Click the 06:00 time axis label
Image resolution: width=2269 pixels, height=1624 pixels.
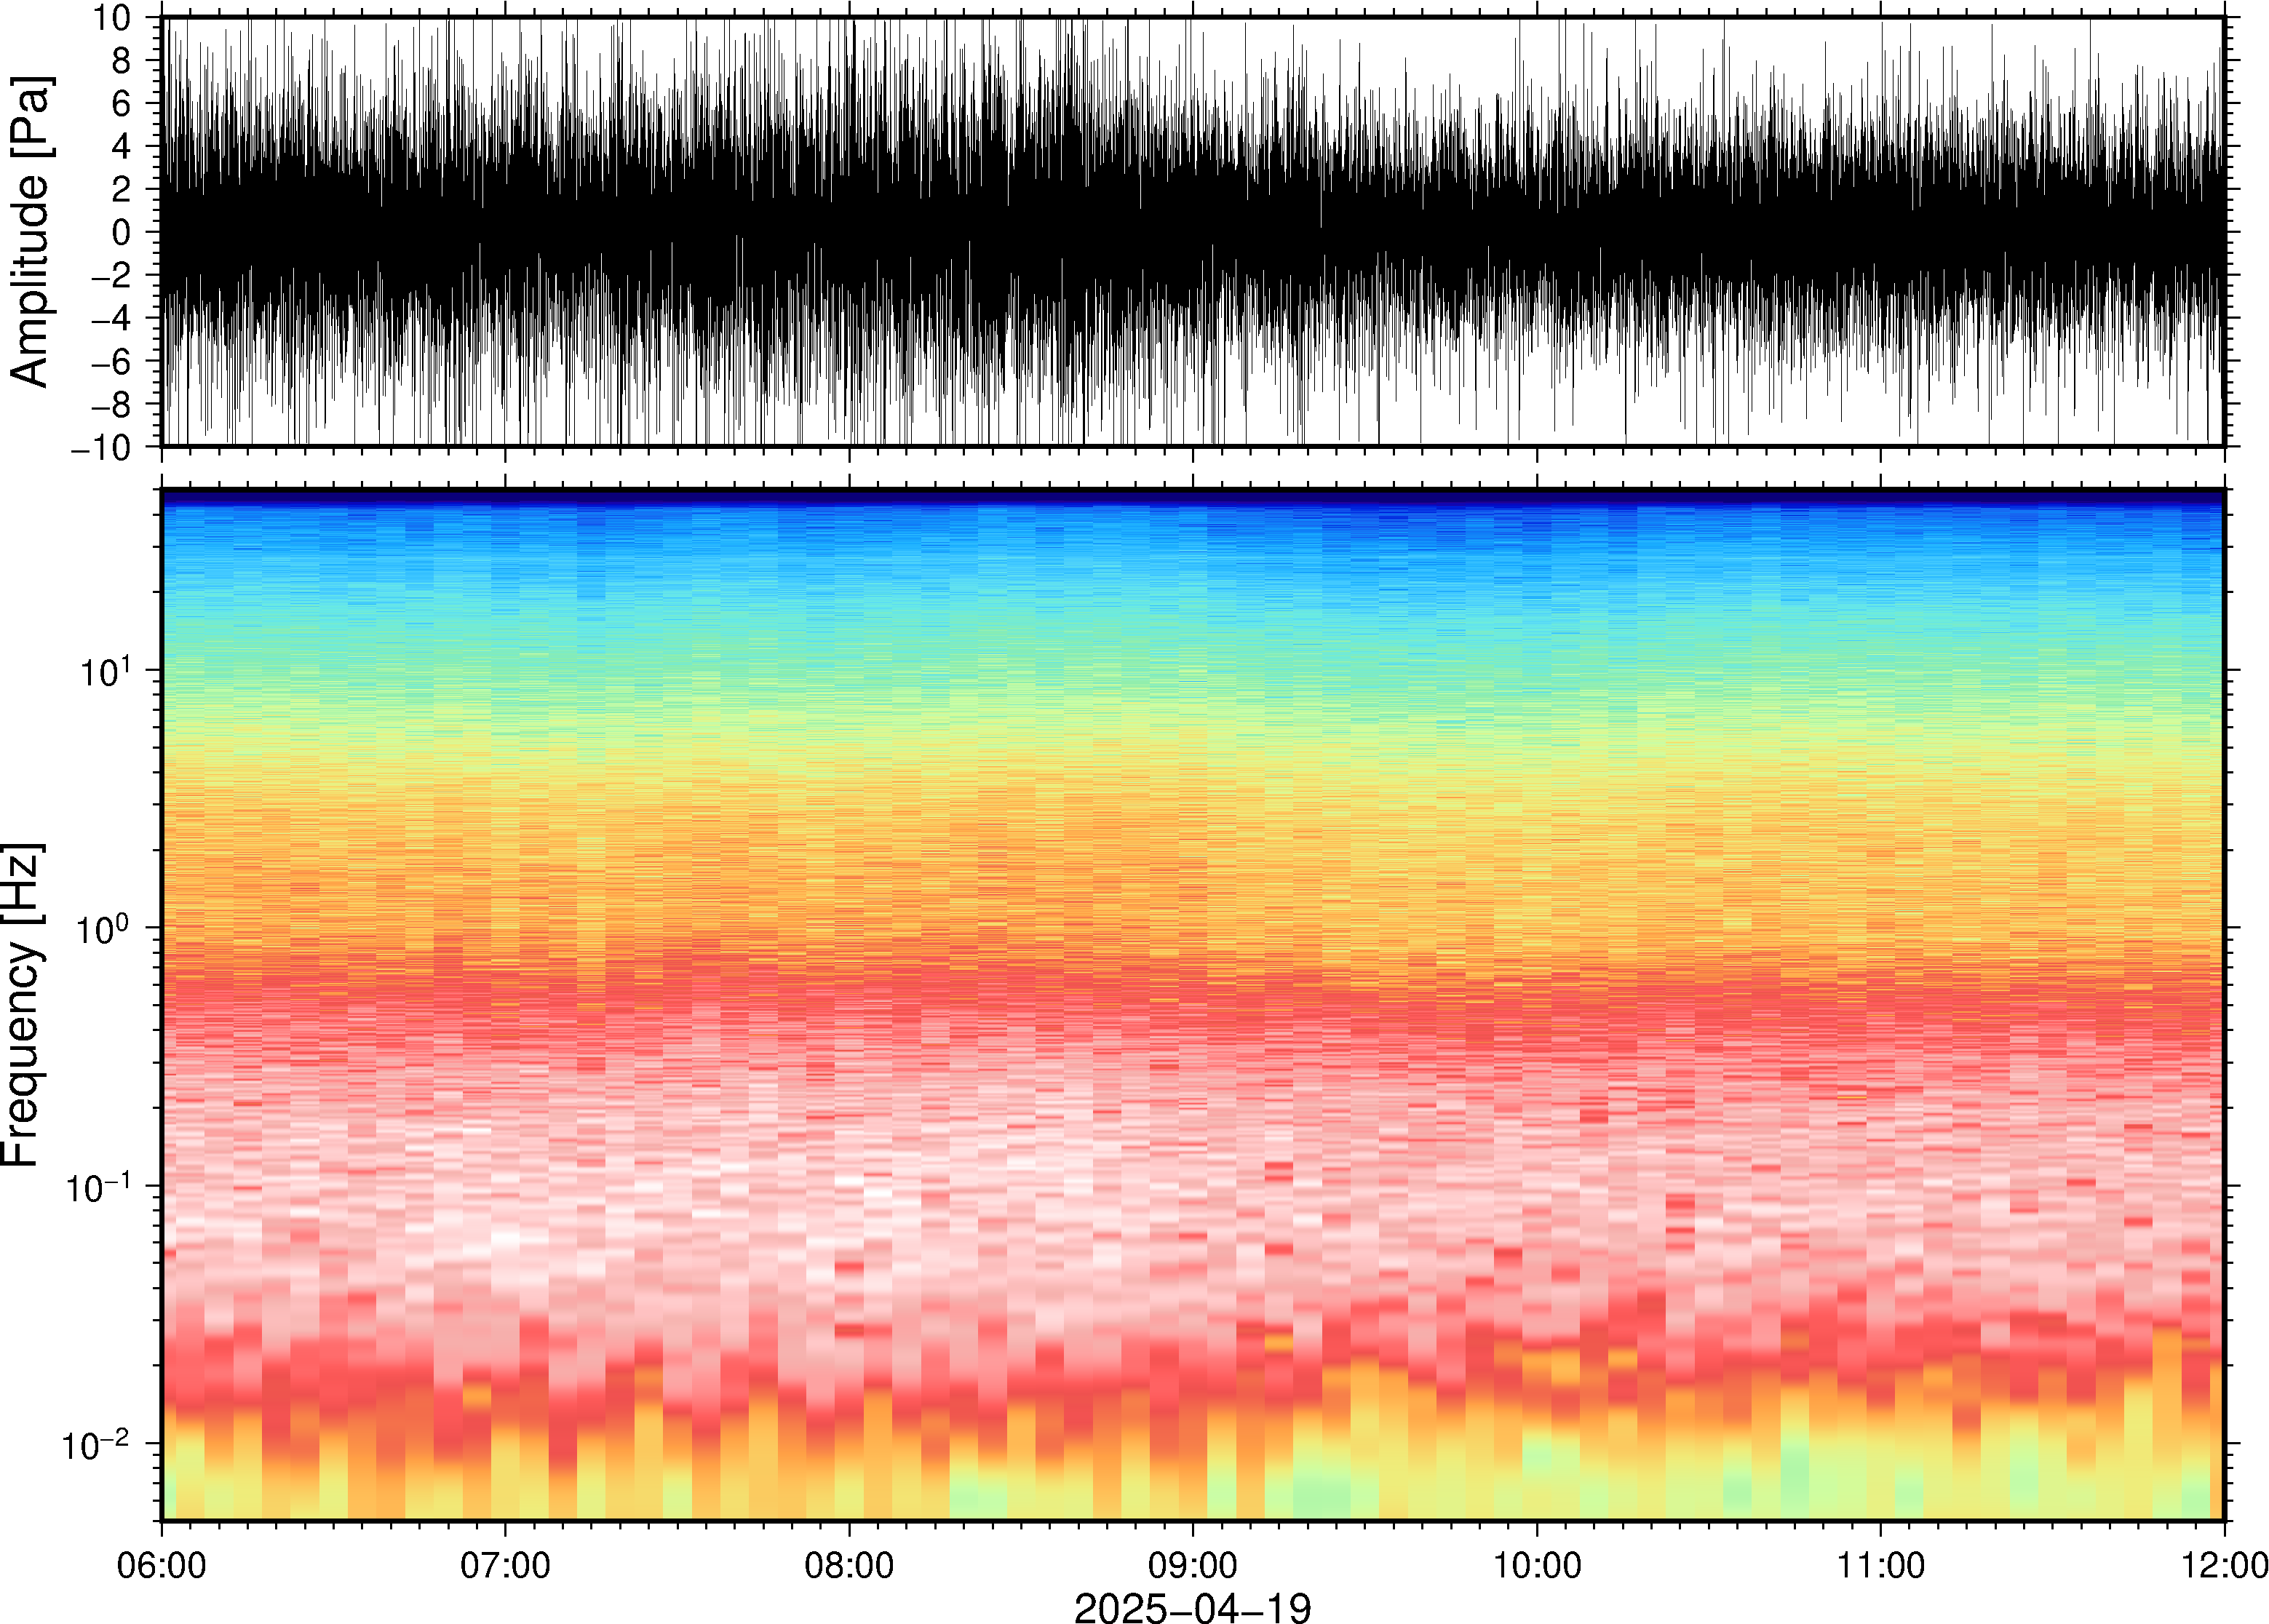tap(161, 1565)
